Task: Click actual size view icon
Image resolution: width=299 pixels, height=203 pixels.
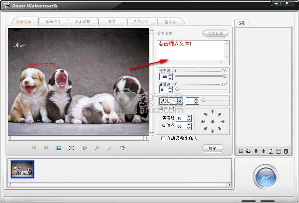Action: click(x=72, y=148)
